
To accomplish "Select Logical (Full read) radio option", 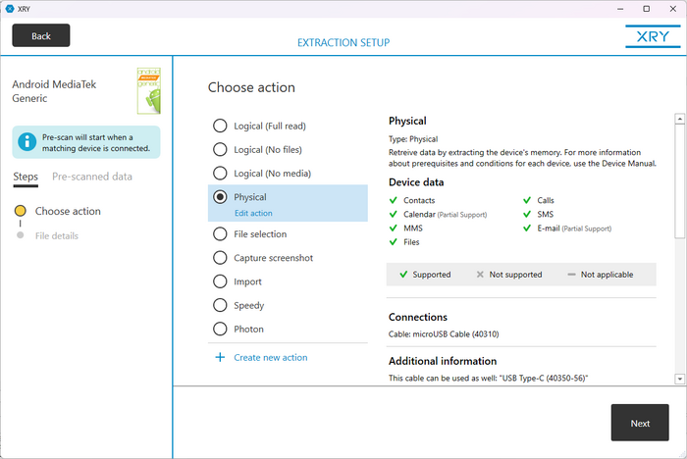I will [x=221, y=127].
